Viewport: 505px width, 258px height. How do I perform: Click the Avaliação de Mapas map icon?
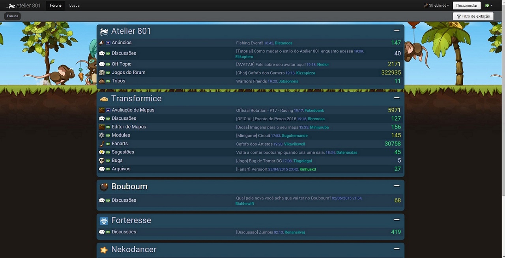pos(101,110)
